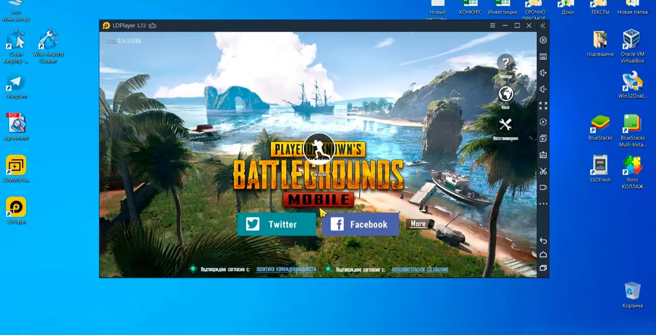Start video recording from LDPlayer sidebar
656x335 pixels.
pos(543,188)
